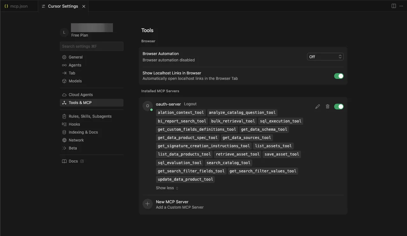Open General settings in the sidebar

(x=75, y=57)
